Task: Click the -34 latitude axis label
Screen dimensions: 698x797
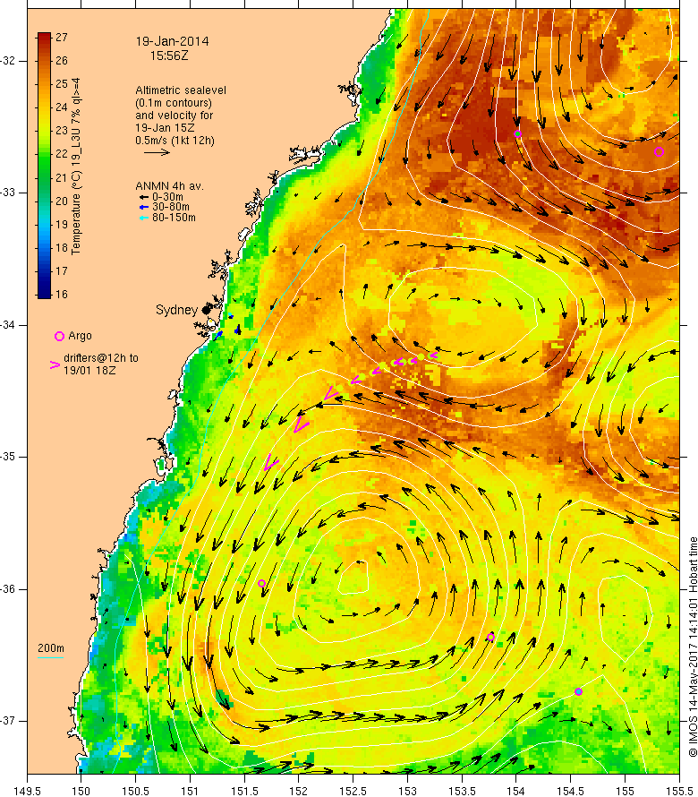Action: pos(8,325)
